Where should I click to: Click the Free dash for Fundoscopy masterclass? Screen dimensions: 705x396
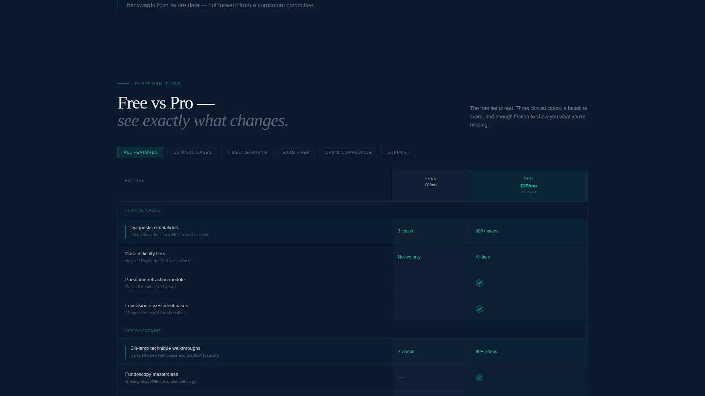(x=401, y=378)
